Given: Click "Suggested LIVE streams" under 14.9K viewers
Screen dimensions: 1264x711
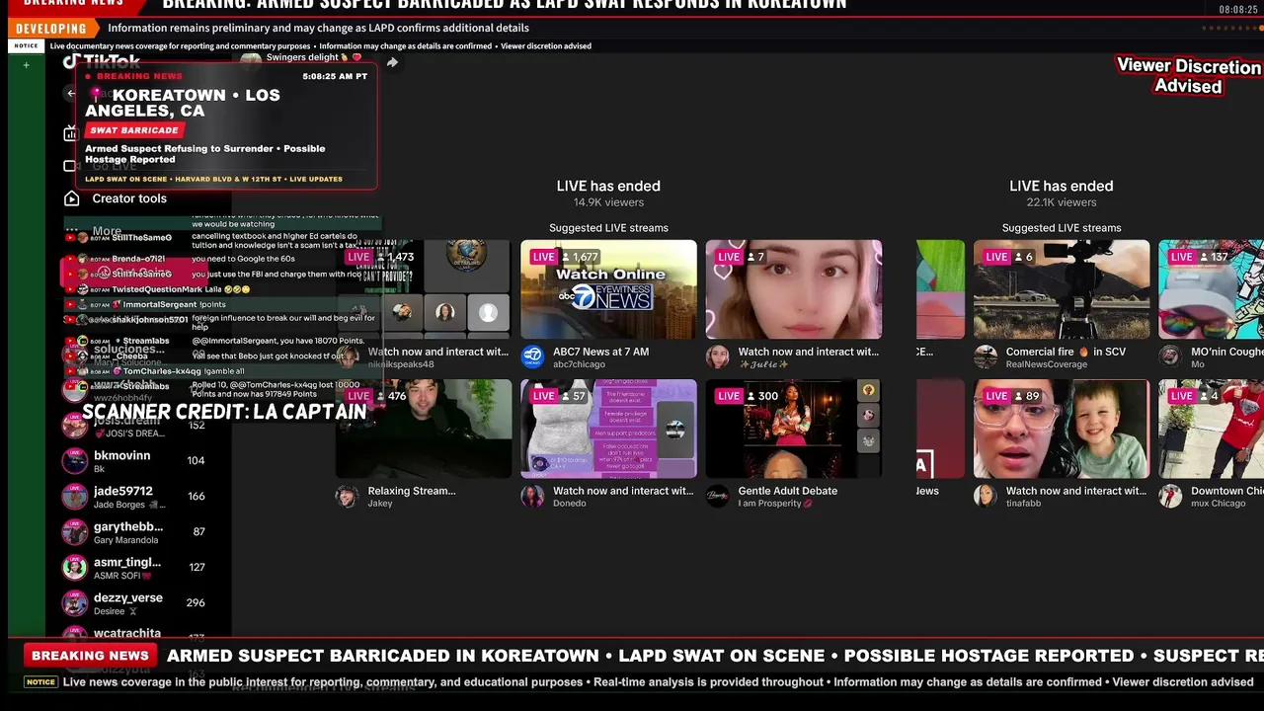Looking at the screenshot, I should tap(609, 228).
